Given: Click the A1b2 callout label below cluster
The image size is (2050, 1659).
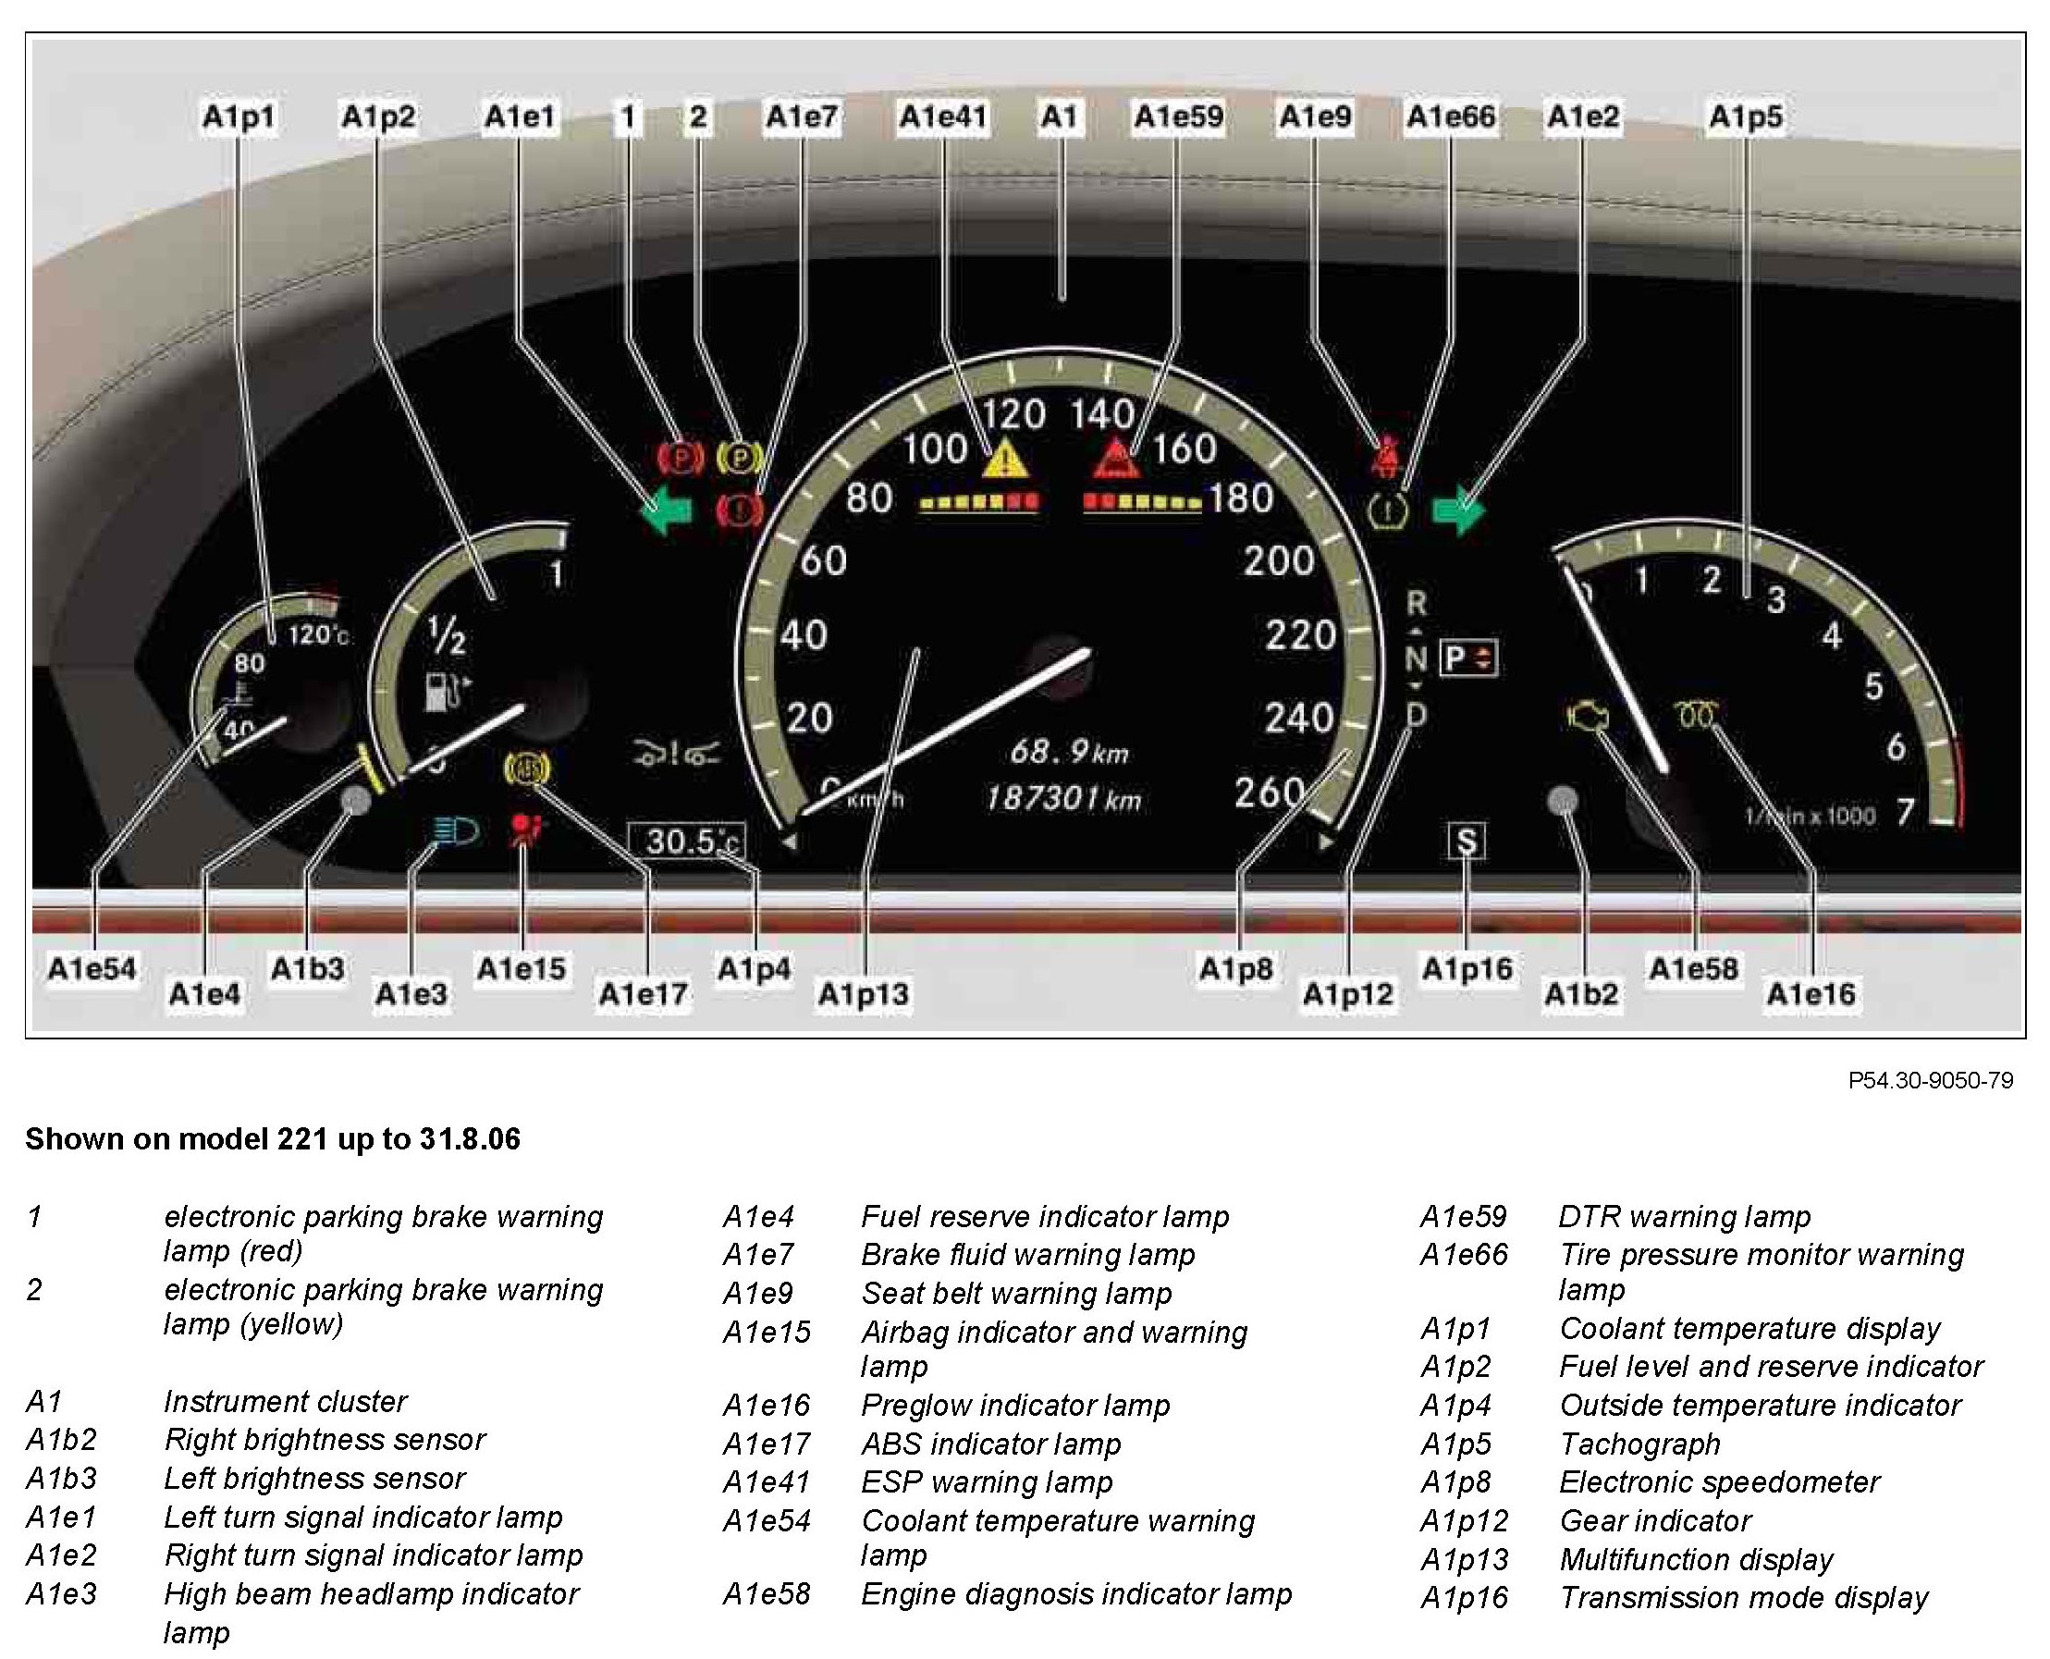Looking at the screenshot, I should click(1582, 995).
